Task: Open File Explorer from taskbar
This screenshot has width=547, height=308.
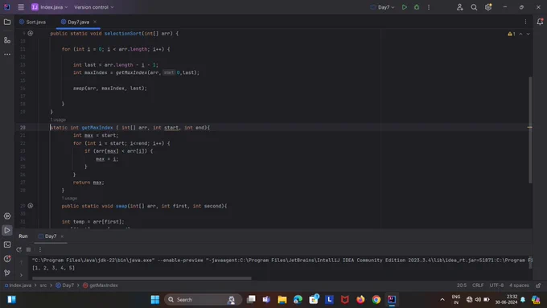Action: coord(282,300)
